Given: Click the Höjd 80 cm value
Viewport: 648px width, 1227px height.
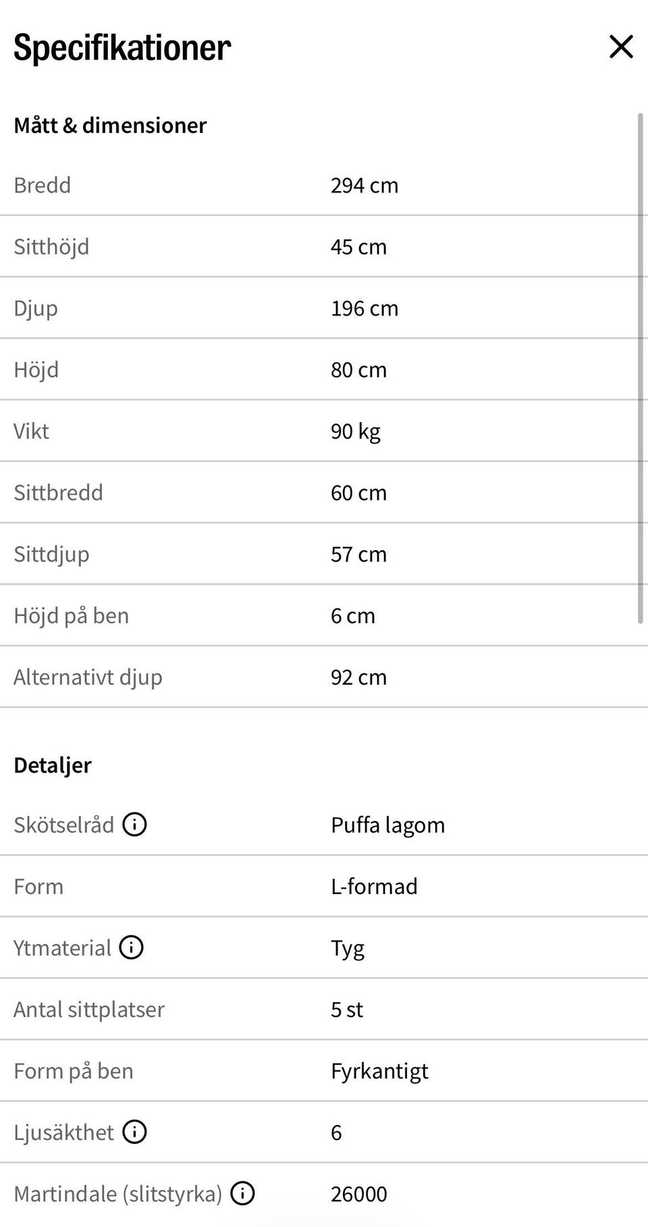Looking at the screenshot, I should tap(358, 369).
